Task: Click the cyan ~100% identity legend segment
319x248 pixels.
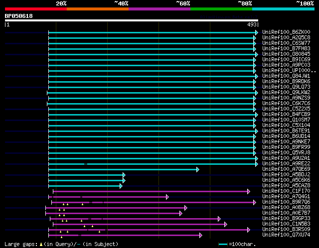Action: tap(284, 9)
